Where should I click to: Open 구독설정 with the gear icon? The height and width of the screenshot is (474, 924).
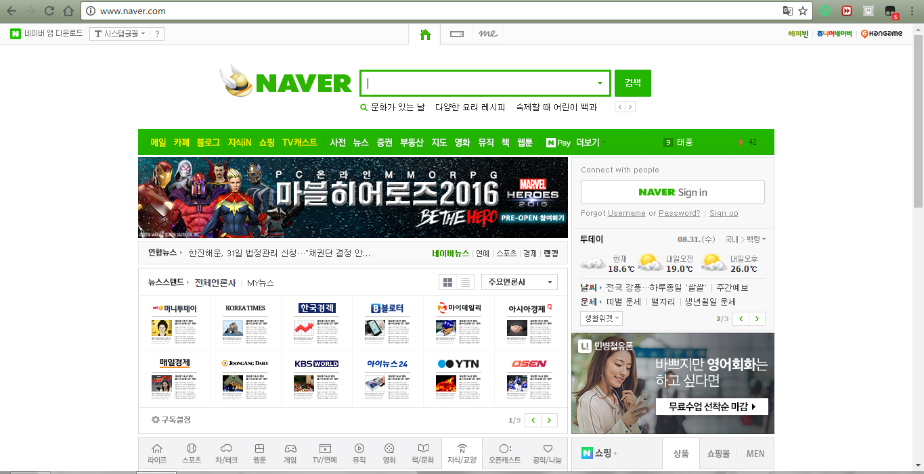[x=172, y=420]
